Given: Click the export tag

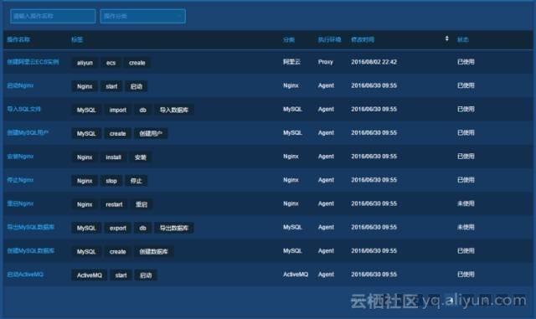Looking at the screenshot, I should pos(117,228).
